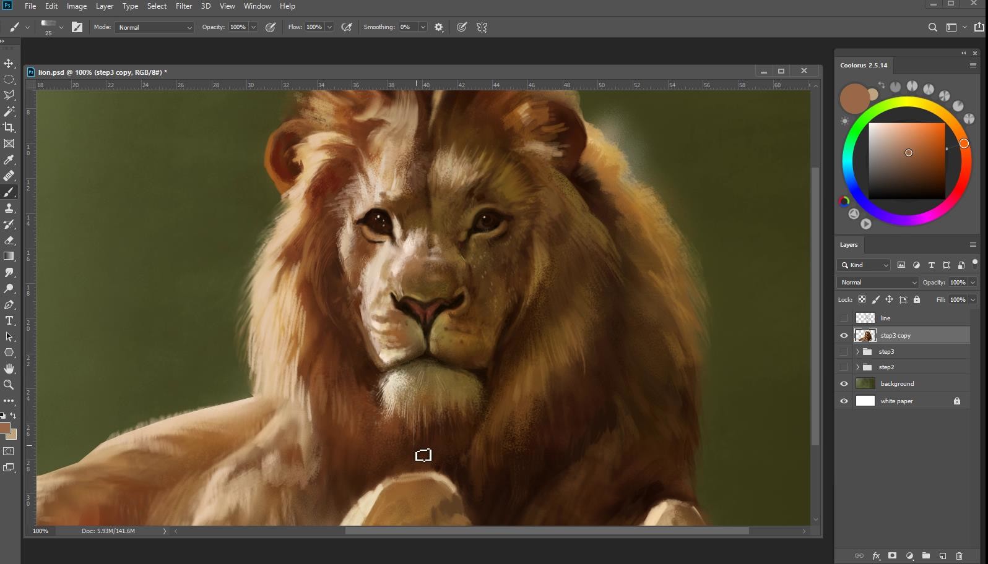Swap foreground and background colors in toolbox
Viewport: 988px width, 564px height.
tap(14, 416)
